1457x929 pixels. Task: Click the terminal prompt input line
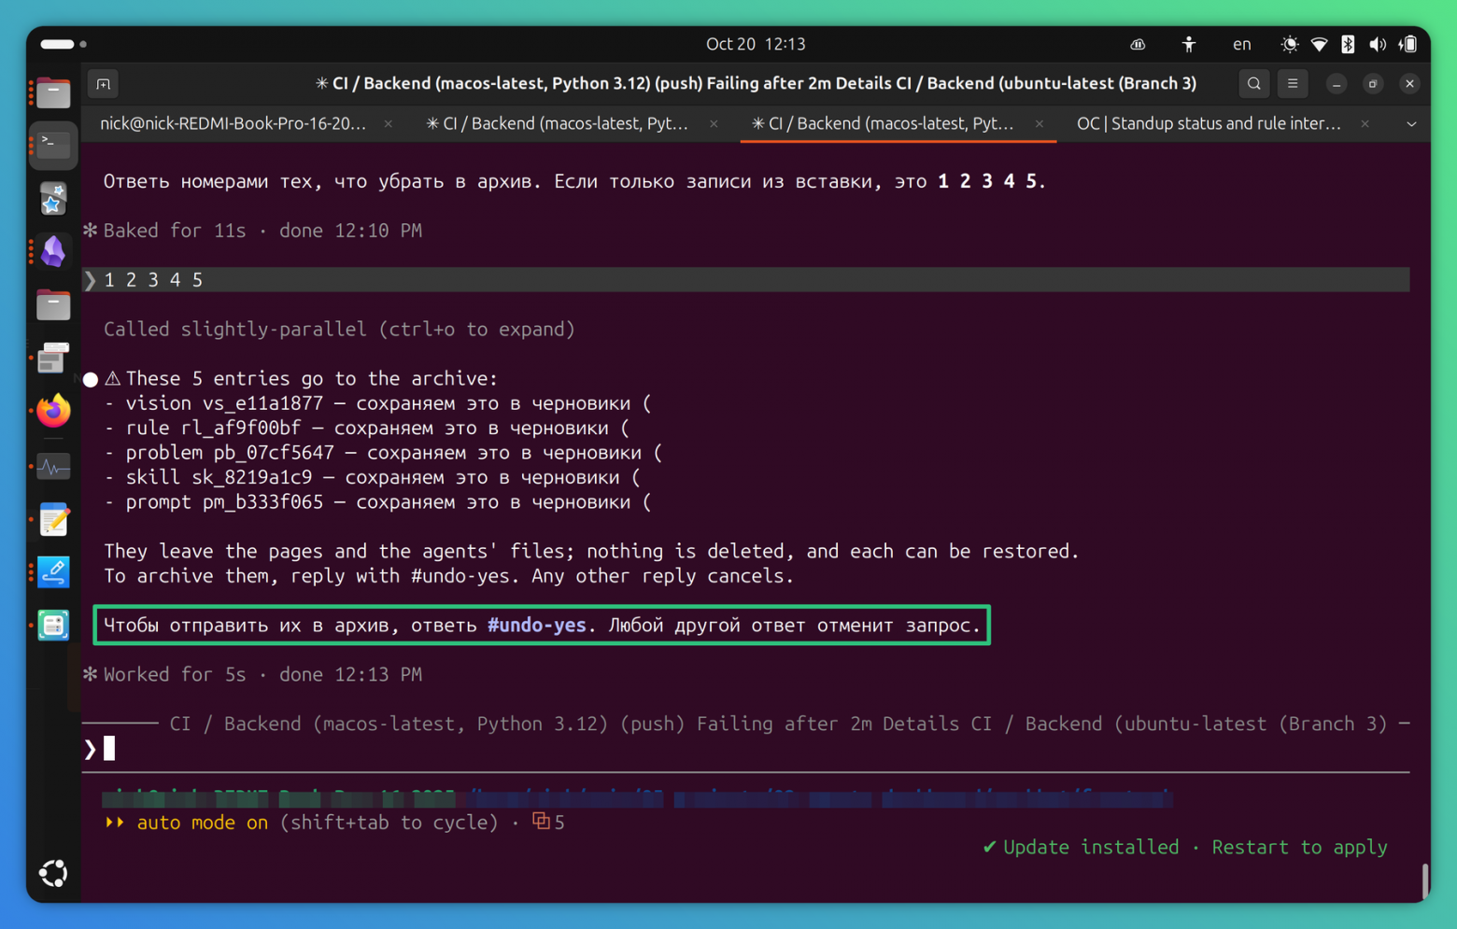(x=745, y=749)
